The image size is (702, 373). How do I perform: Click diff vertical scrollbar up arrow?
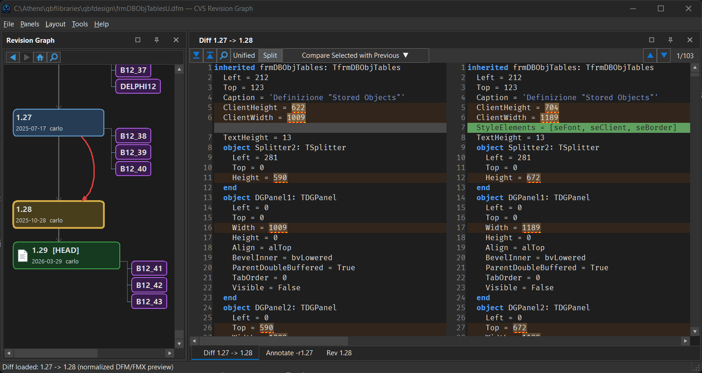tap(695, 68)
